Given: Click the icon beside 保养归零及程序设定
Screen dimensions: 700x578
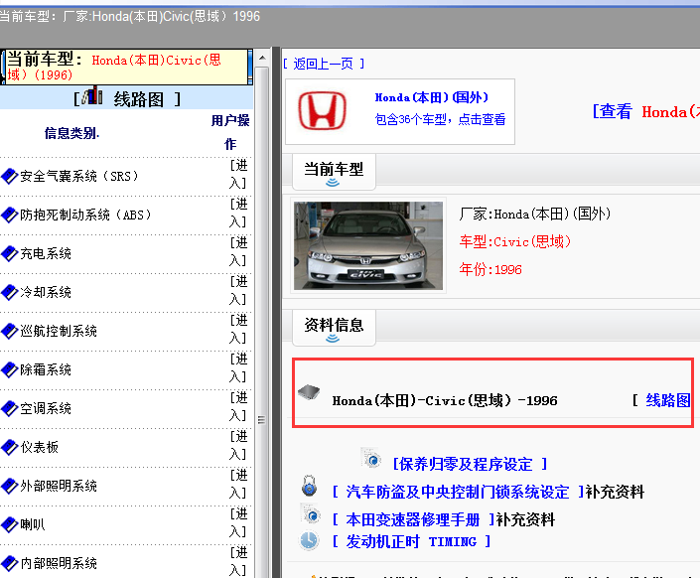Looking at the screenshot, I should point(371,458).
